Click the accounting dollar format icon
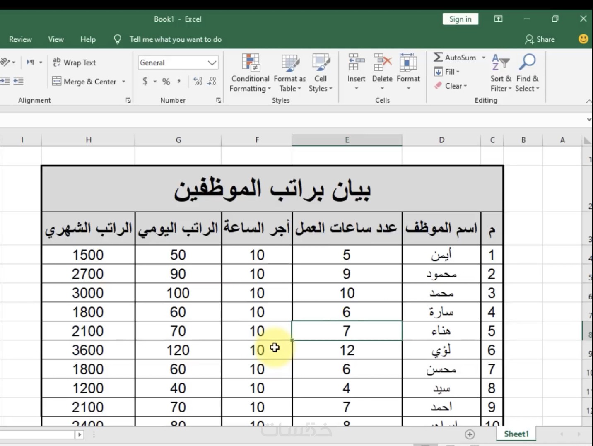 [x=145, y=81]
